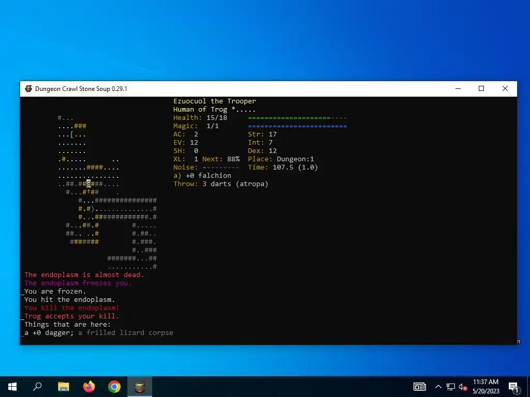Click the 'a +0 dagger;' item text
Screen dimensions: 530x397
click(49, 333)
